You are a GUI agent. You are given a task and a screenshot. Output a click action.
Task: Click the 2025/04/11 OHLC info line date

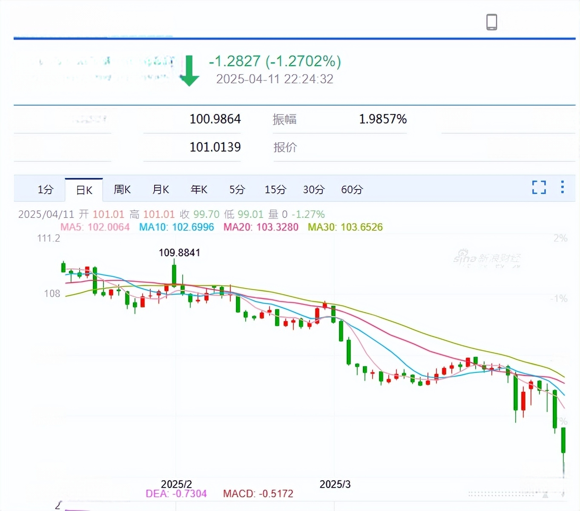click(x=46, y=214)
